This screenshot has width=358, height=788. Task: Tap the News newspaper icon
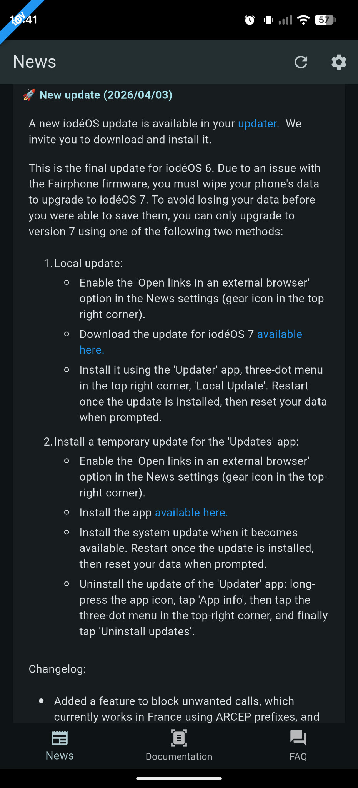coord(60,738)
